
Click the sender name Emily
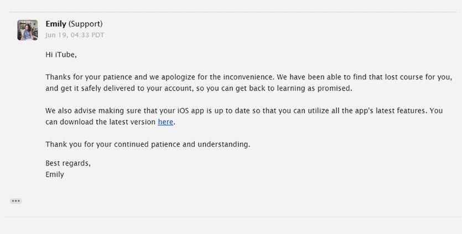tap(56, 24)
